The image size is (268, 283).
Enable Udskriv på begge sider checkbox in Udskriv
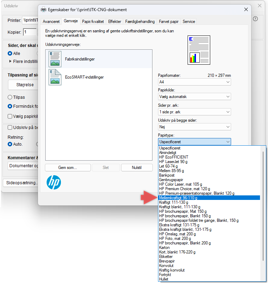(10, 128)
